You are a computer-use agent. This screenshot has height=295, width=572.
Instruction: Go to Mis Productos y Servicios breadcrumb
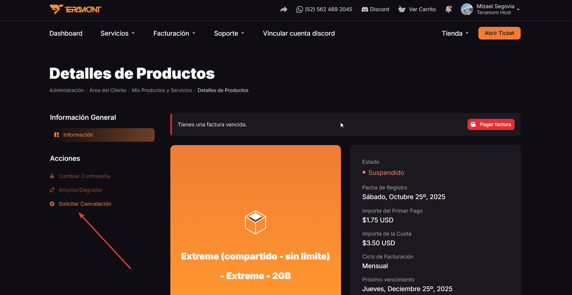(162, 90)
